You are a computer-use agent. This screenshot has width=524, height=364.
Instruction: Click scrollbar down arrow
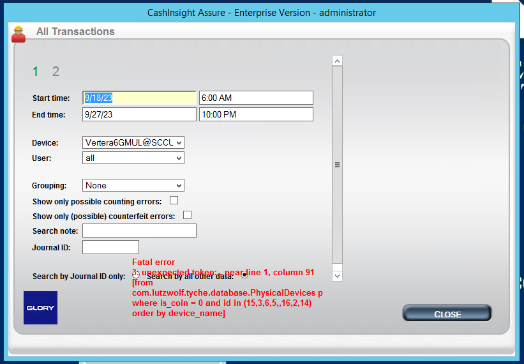pos(337,276)
